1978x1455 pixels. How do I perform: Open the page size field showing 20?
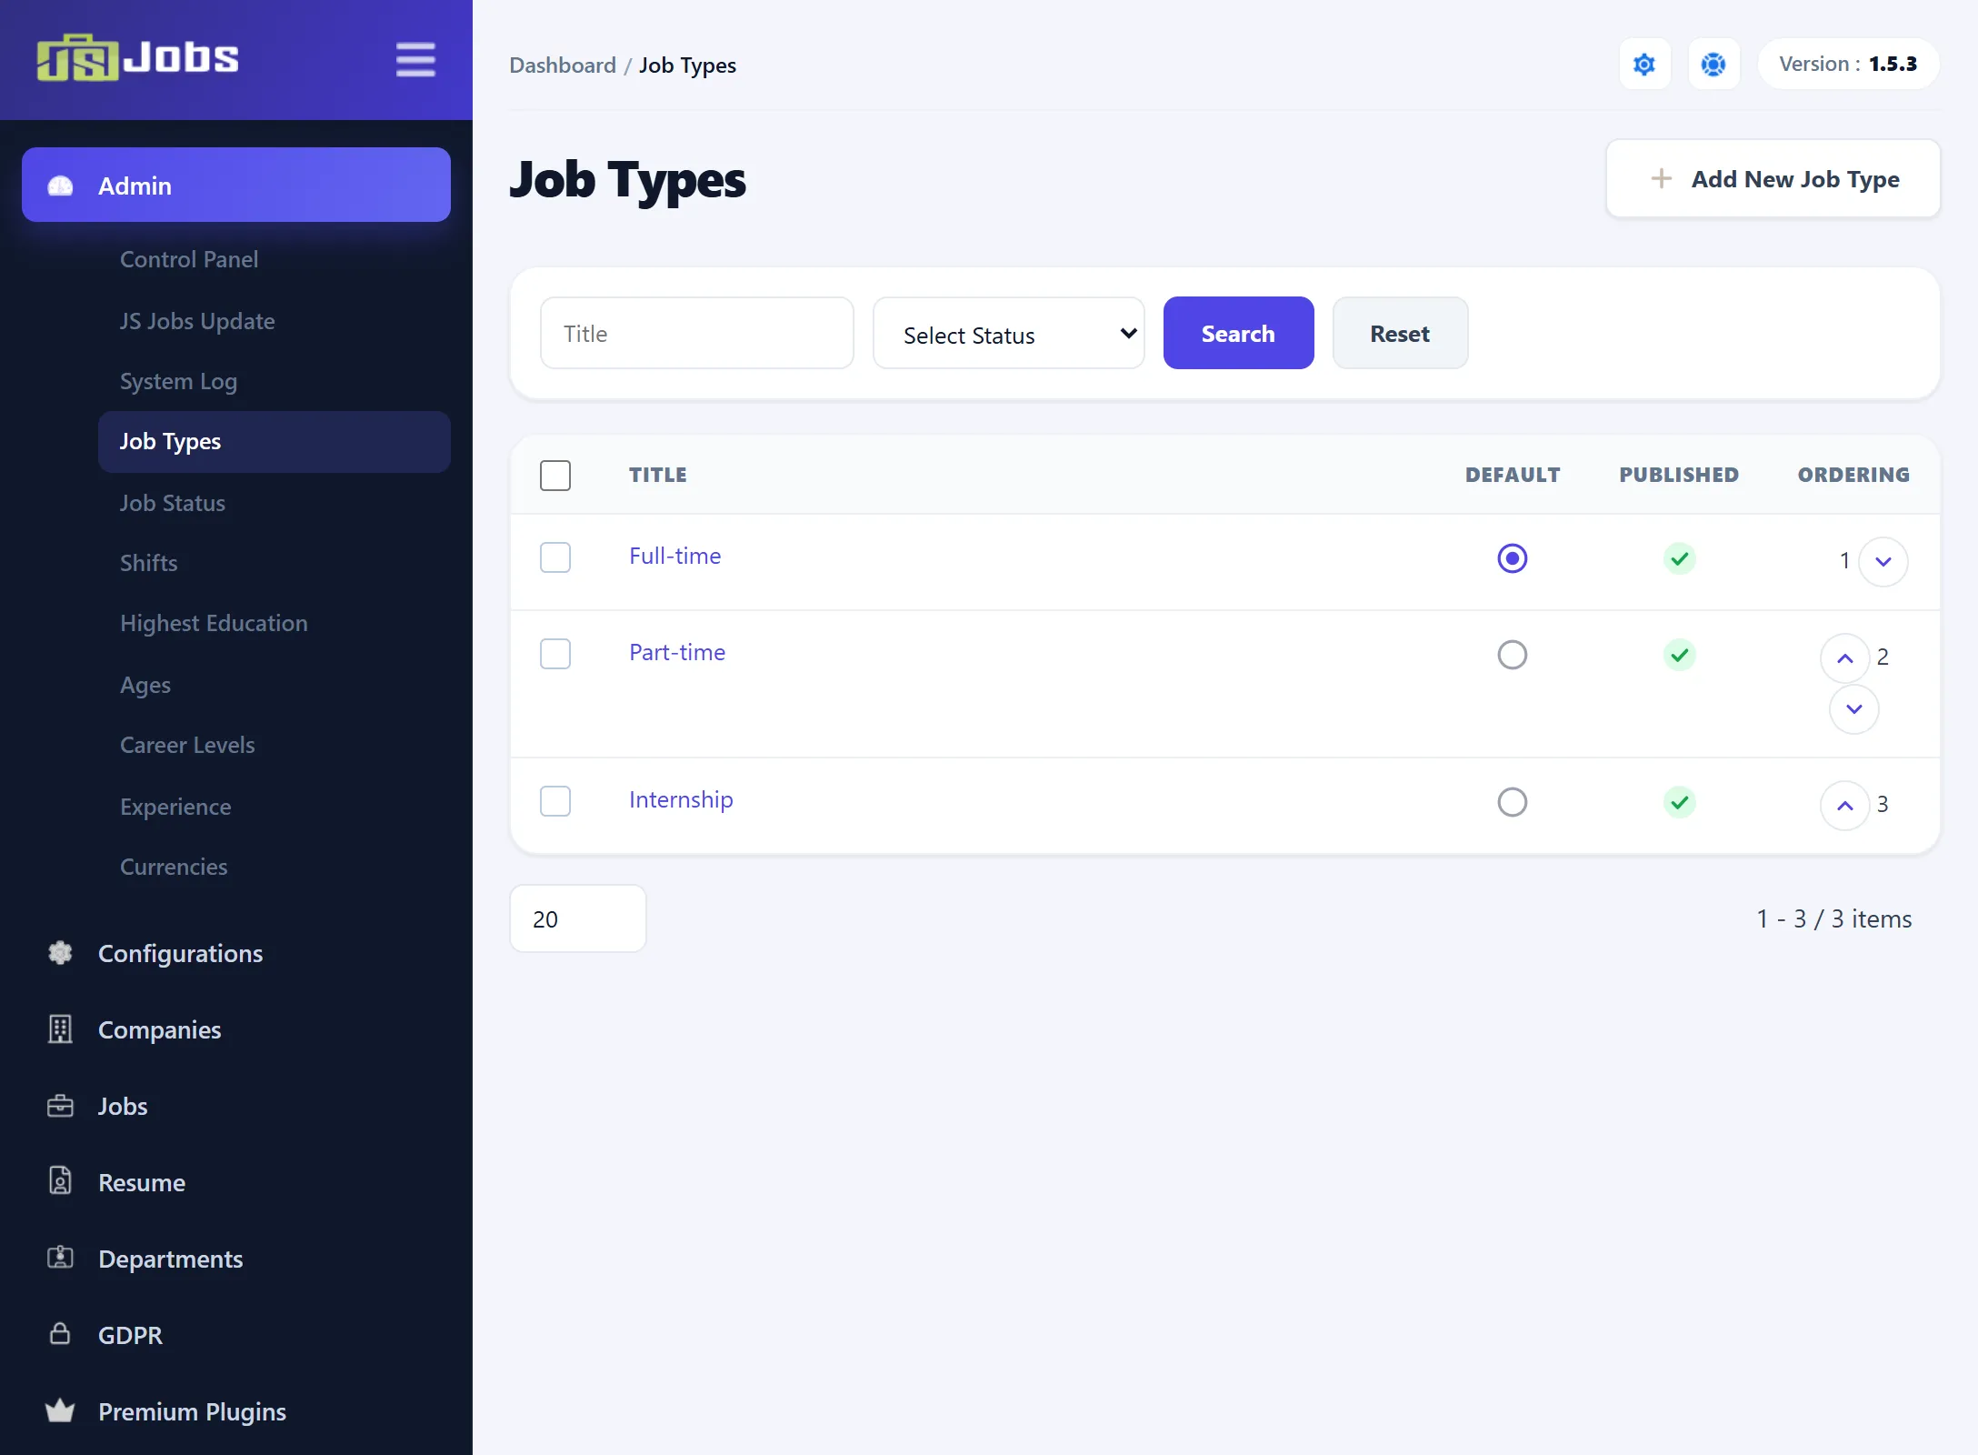[578, 918]
